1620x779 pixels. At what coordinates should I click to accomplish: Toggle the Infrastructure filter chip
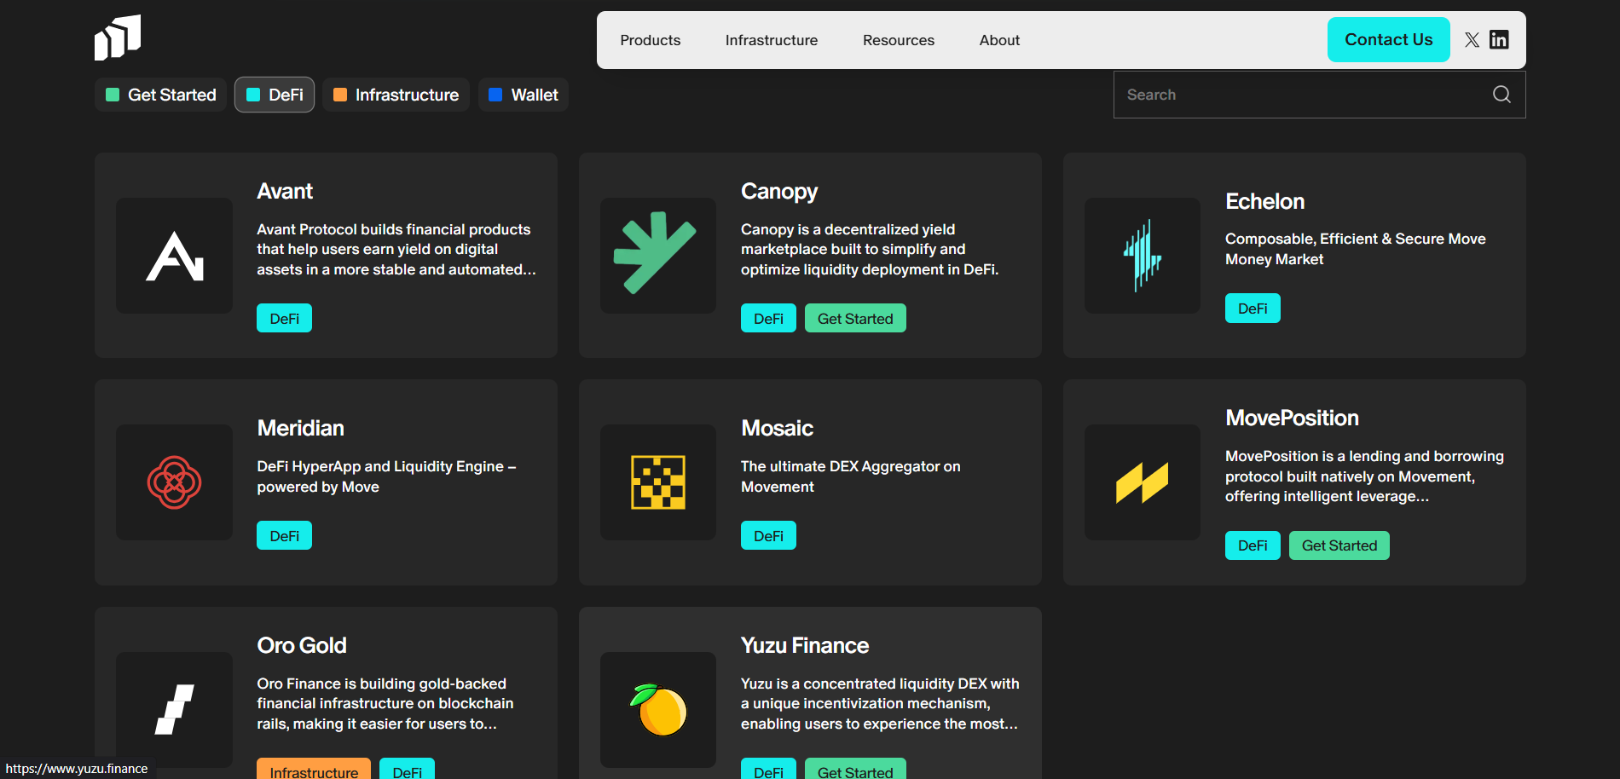click(x=396, y=95)
